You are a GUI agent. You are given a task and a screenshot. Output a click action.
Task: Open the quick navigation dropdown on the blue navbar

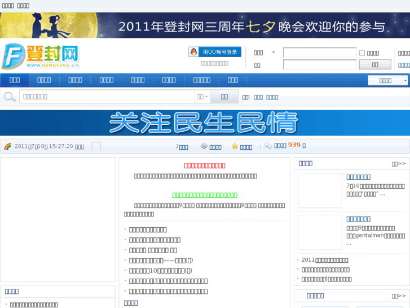[x=387, y=80]
